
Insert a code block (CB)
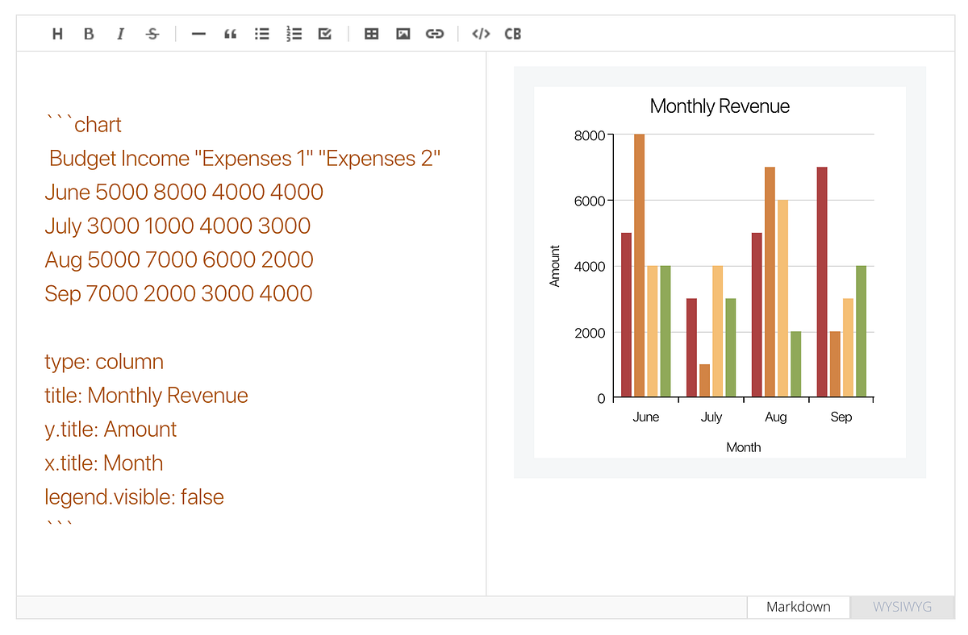click(513, 34)
